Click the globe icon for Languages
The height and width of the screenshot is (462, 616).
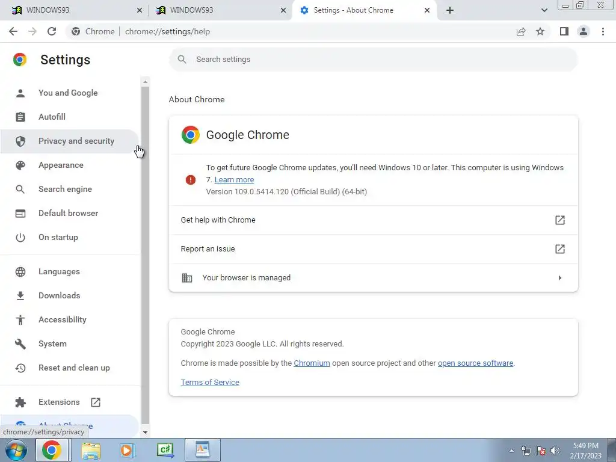coord(20,272)
